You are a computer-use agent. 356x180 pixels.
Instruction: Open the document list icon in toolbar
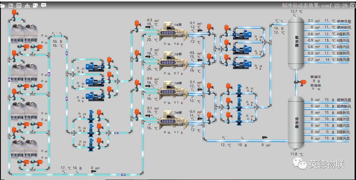click(x=19, y=5)
